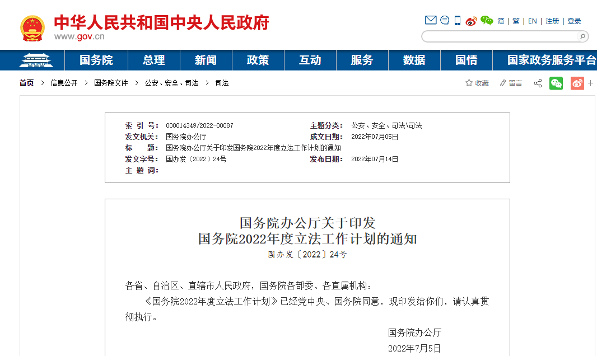Switch language to 繁 traditional Chinese
This screenshot has width=597, height=356.
tap(515, 20)
